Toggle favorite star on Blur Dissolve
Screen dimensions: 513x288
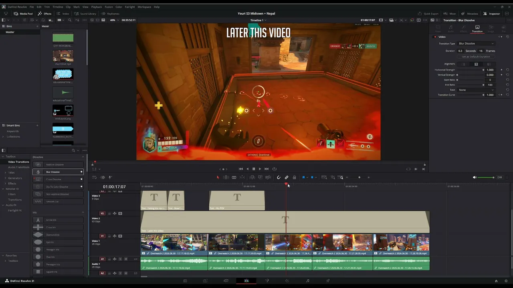(81, 172)
